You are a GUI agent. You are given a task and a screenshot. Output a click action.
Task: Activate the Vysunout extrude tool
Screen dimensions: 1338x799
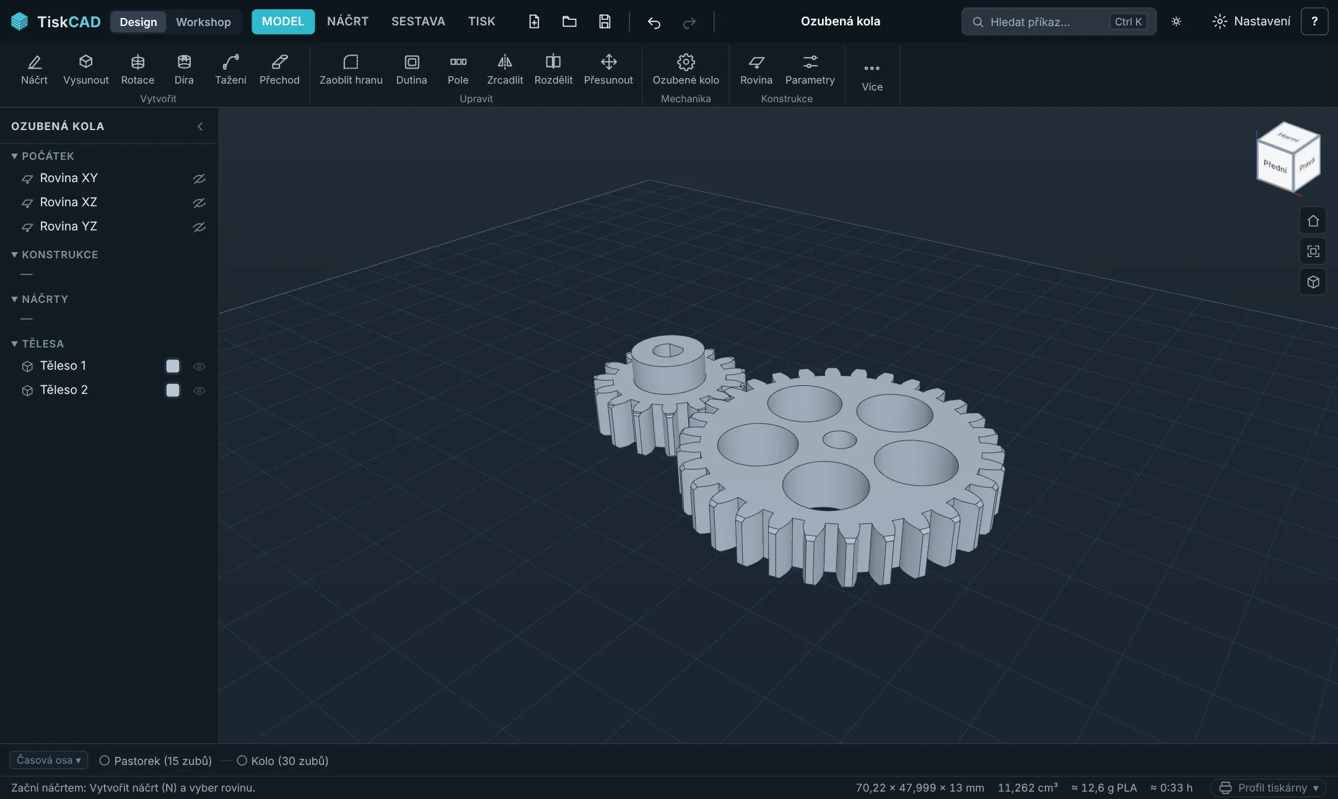(85, 69)
